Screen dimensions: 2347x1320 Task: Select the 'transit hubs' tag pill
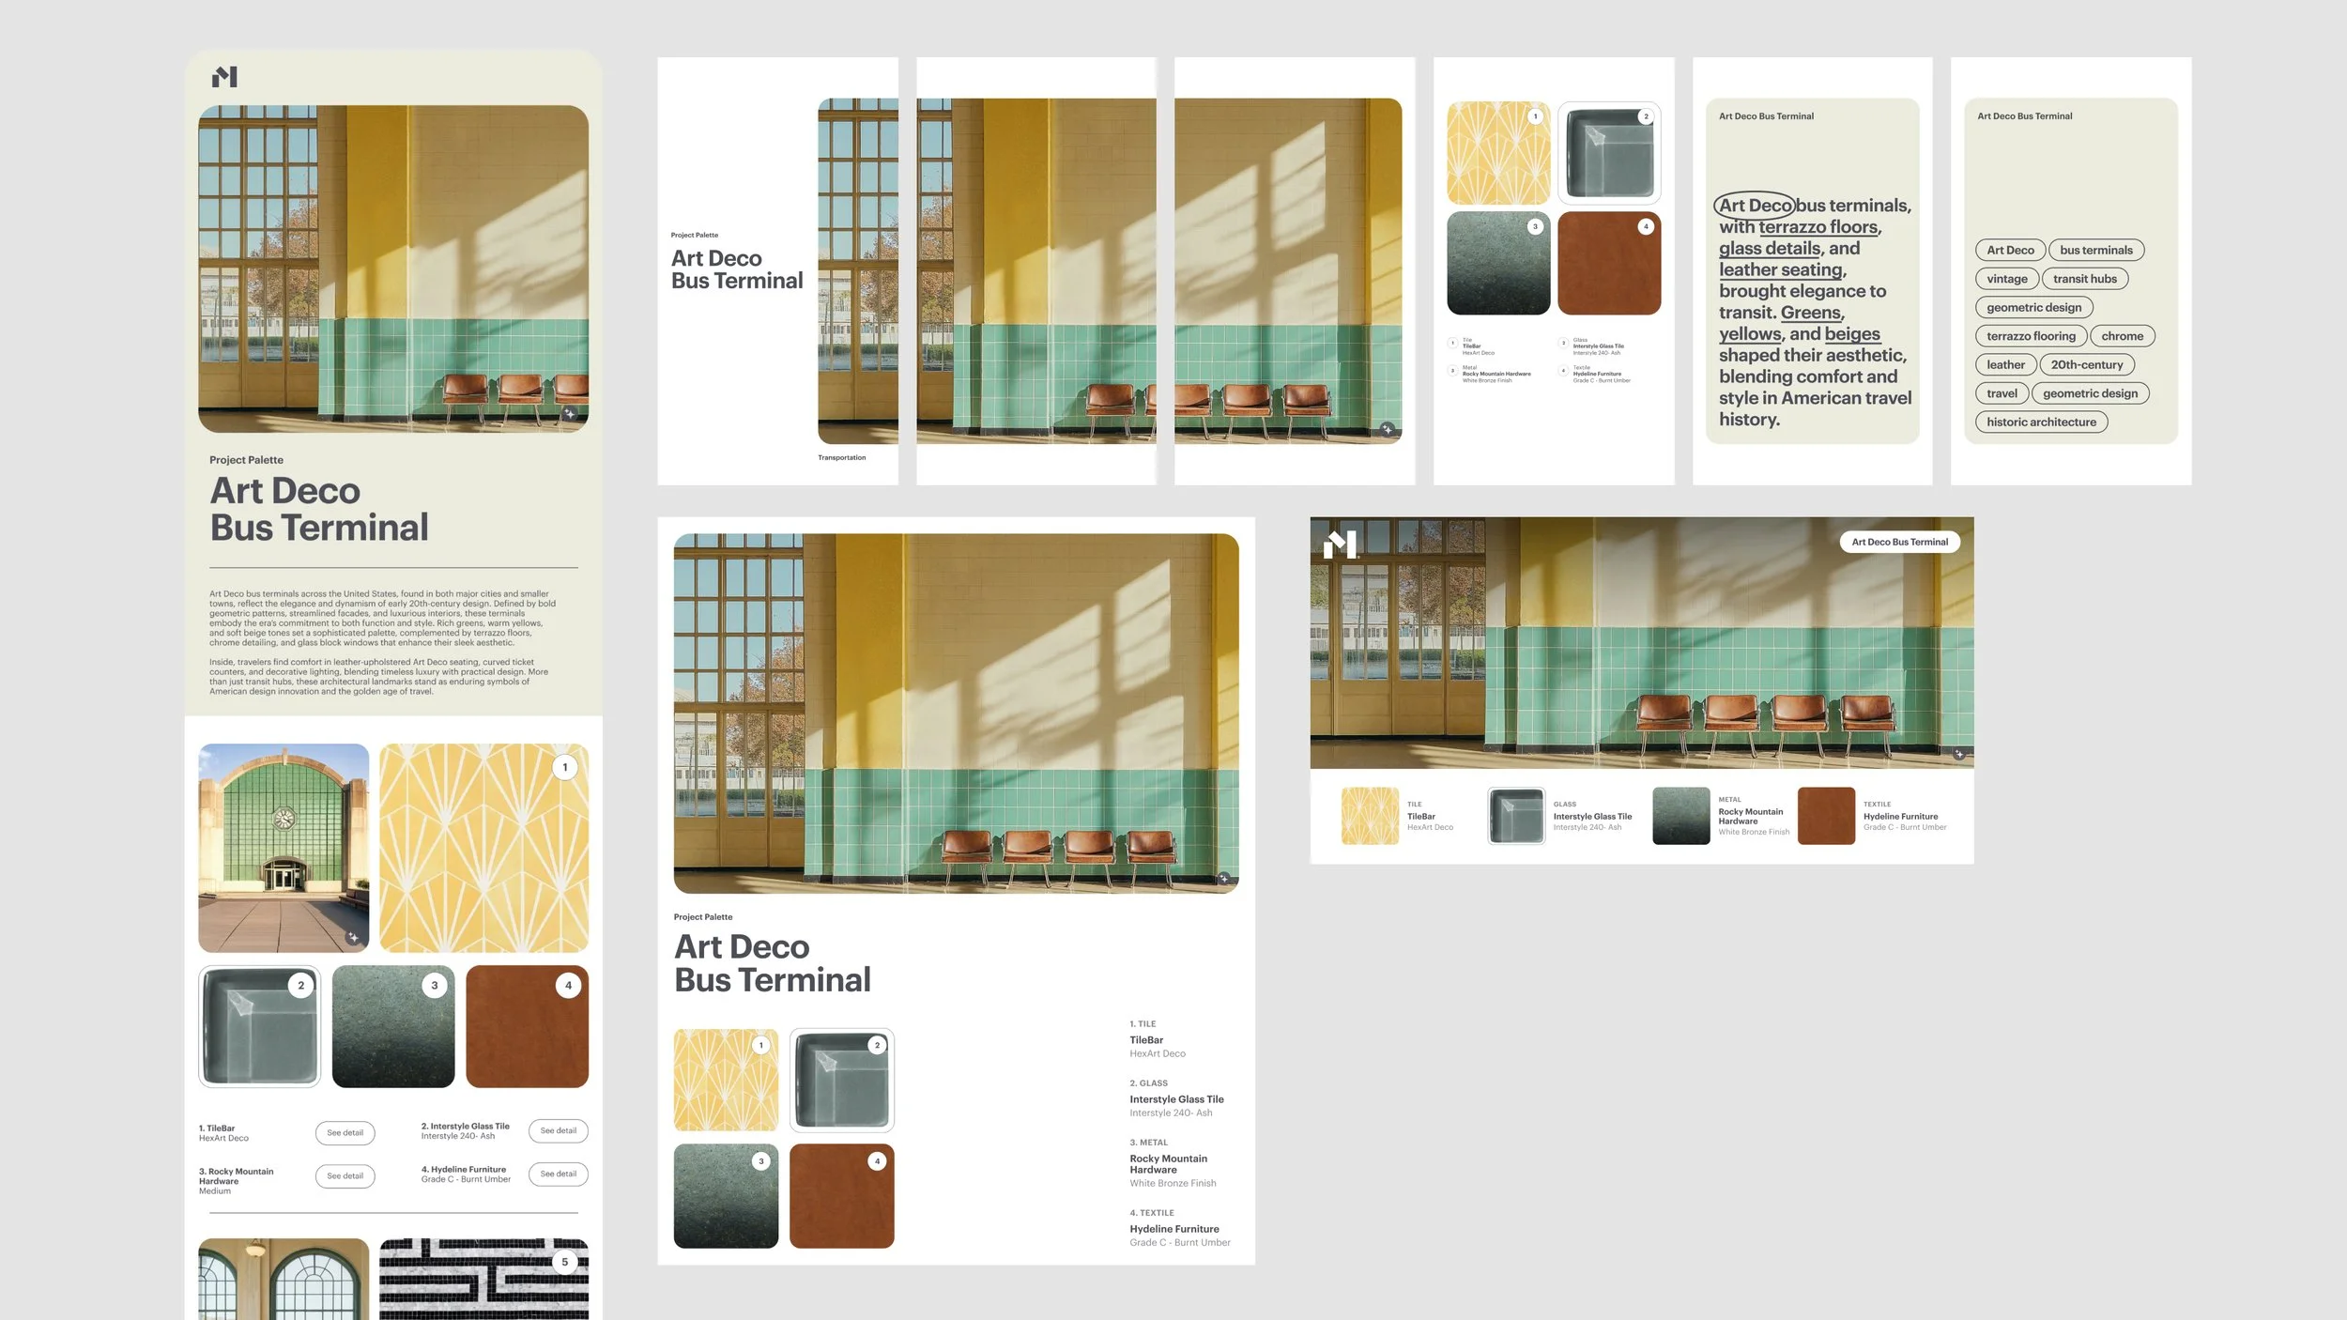(x=2084, y=279)
